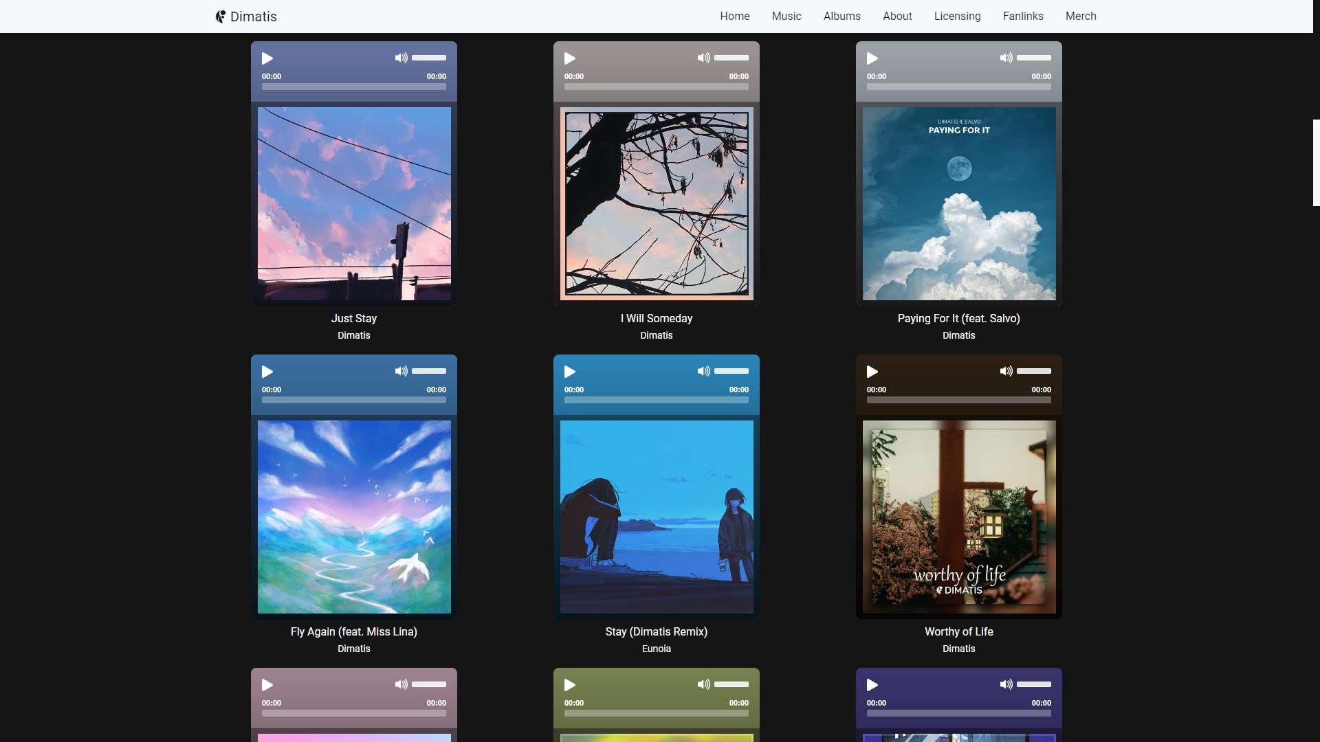Open the Paying For It cover art
This screenshot has height=742, width=1320.
coord(958,203)
